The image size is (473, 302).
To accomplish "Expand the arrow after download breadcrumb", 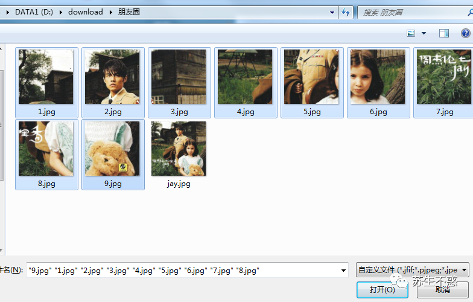I will coord(111,12).
